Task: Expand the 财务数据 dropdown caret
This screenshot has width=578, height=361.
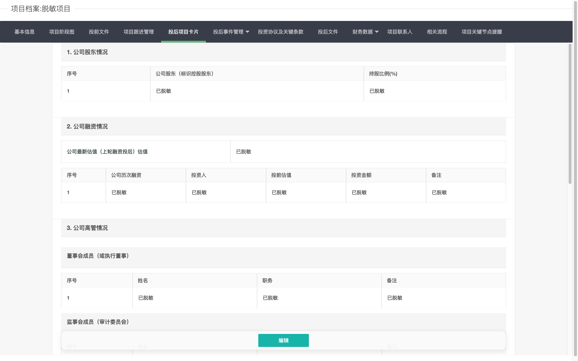Action: 377,32
